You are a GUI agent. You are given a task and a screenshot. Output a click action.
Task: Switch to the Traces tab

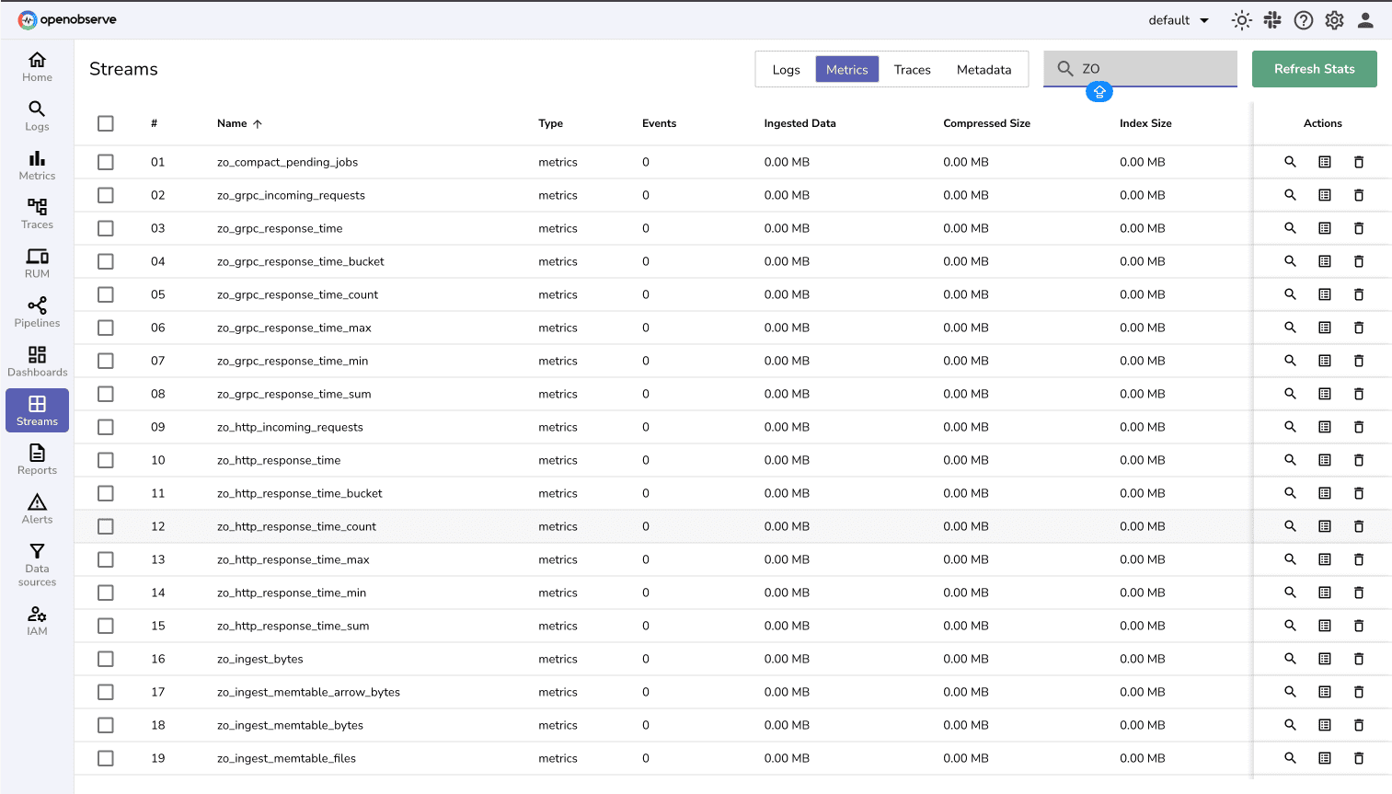coord(912,69)
